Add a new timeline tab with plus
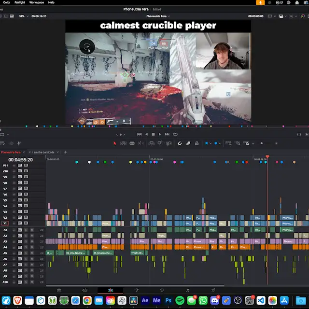 [x=66, y=152]
